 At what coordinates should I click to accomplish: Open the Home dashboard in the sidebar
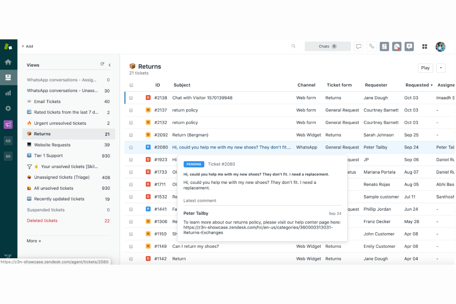[8, 62]
